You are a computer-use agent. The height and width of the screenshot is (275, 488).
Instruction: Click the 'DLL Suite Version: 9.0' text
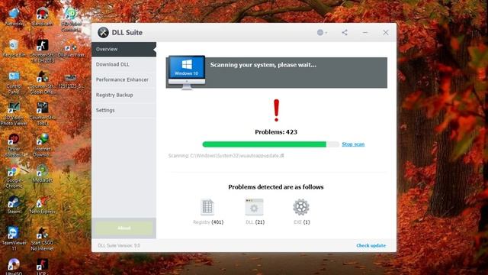[119, 246]
